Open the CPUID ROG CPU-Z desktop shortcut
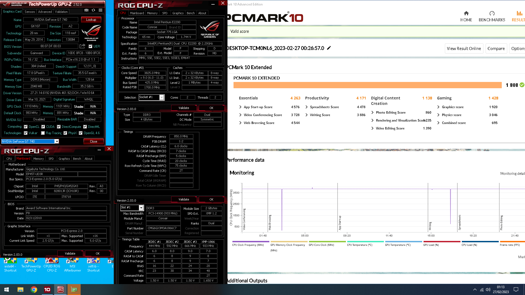Screen dimensions: 525x295 [x=52, y=264]
